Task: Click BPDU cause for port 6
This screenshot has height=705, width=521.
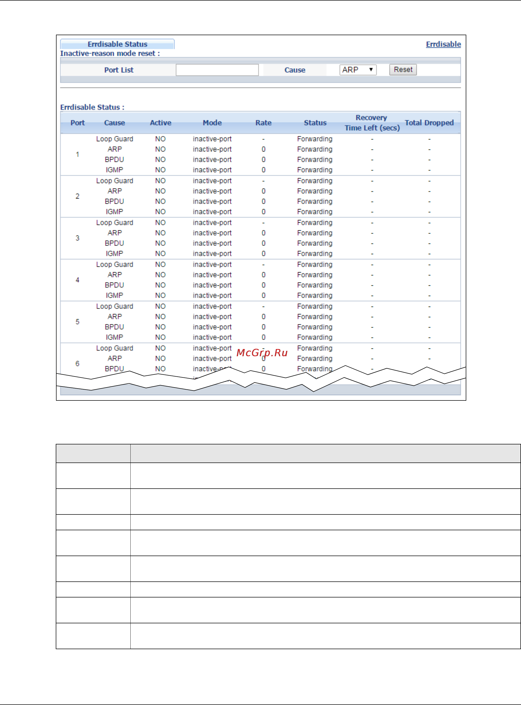Action: tap(114, 369)
